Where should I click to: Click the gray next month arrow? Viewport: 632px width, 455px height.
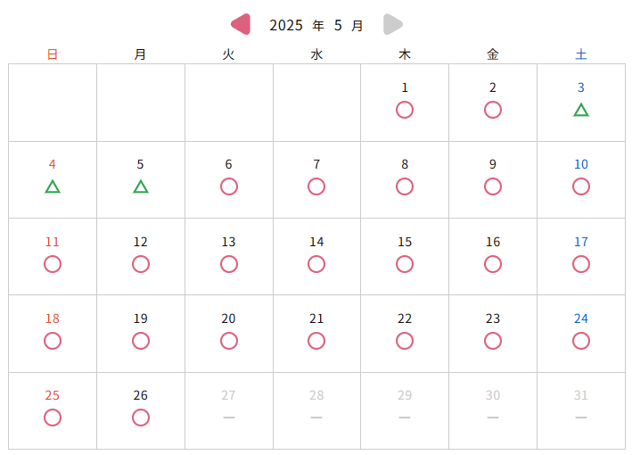pyautogui.click(x=393, y=25)
